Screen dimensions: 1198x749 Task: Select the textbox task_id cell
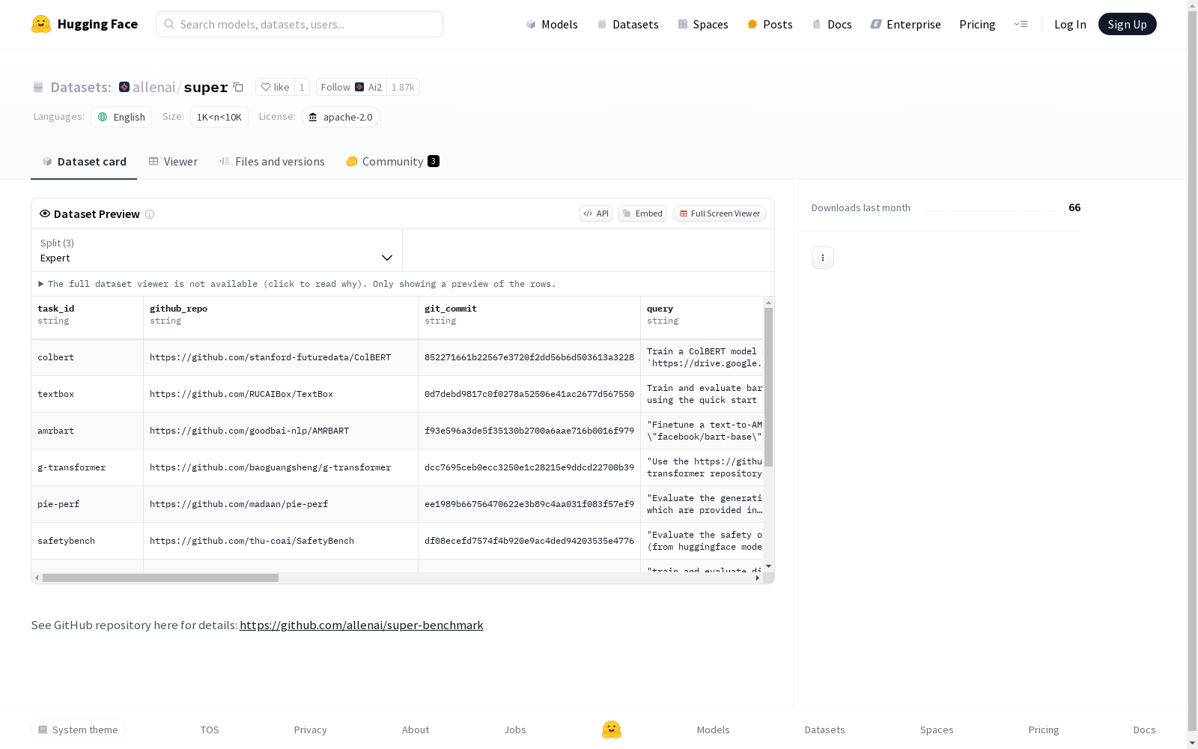[87, 394]
